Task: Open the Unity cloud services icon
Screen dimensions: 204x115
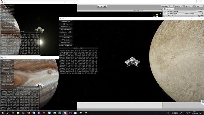Action: pyautogui.click(x=171, y=6)
